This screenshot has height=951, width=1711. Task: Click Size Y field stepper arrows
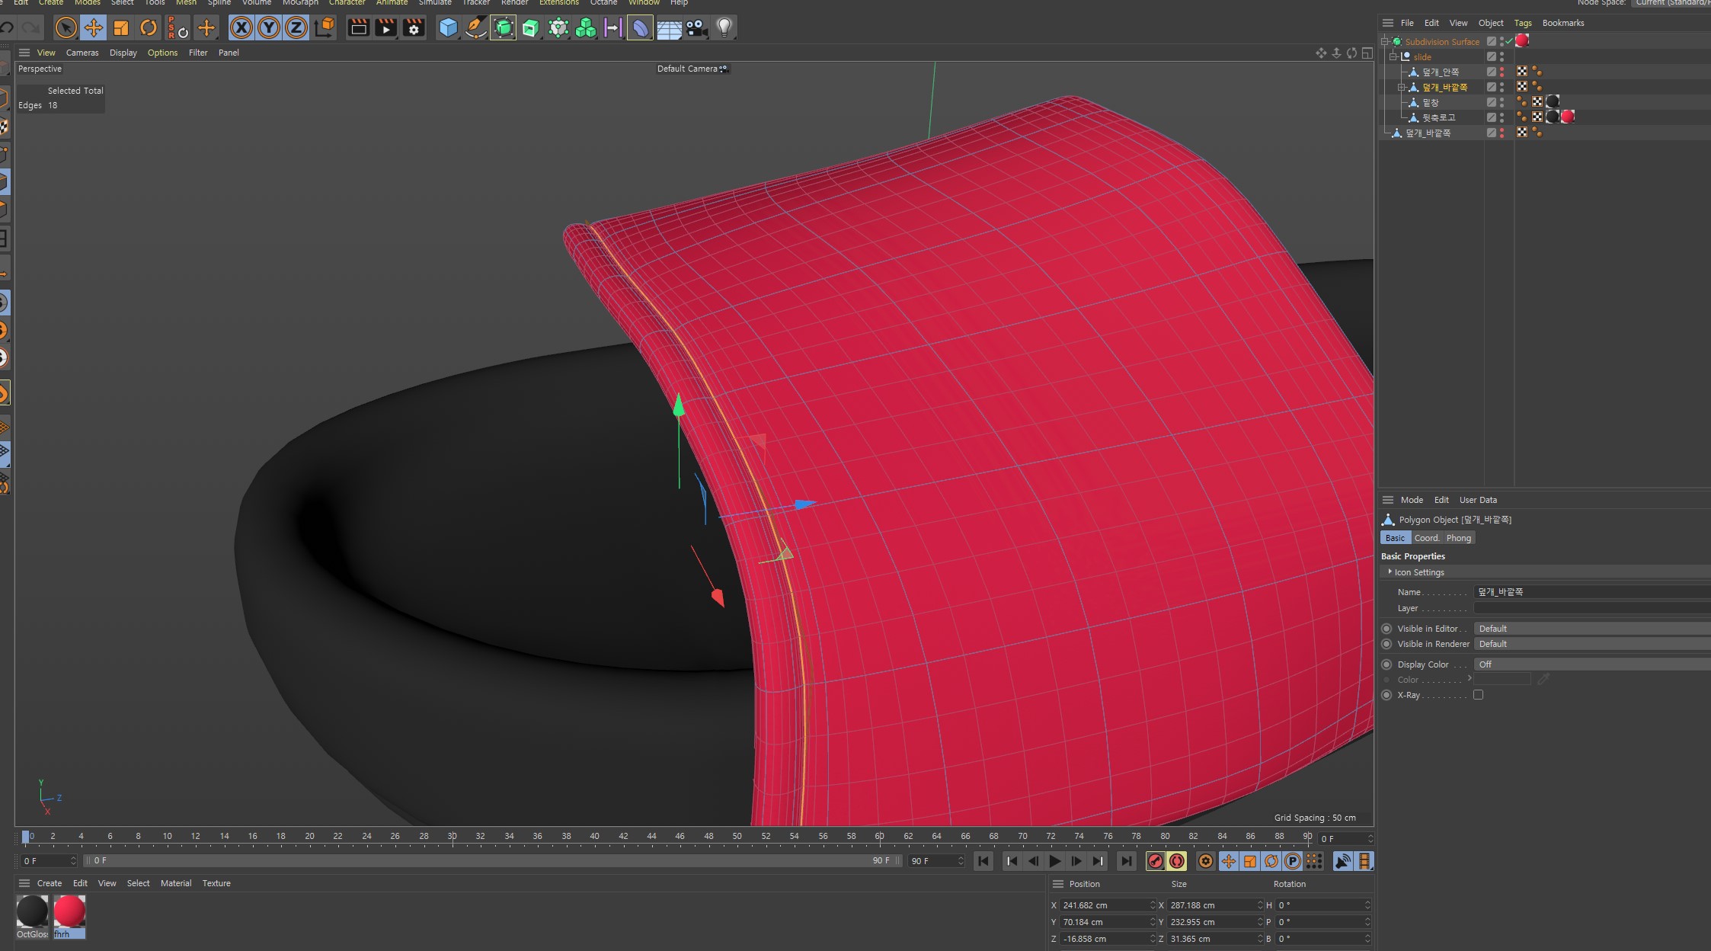(1260, 922)
